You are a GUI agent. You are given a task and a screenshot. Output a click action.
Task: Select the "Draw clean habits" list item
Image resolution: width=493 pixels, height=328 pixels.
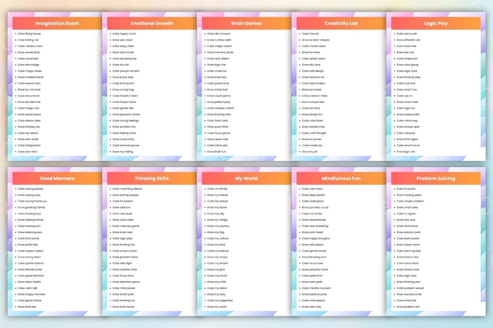click(29, 282)
